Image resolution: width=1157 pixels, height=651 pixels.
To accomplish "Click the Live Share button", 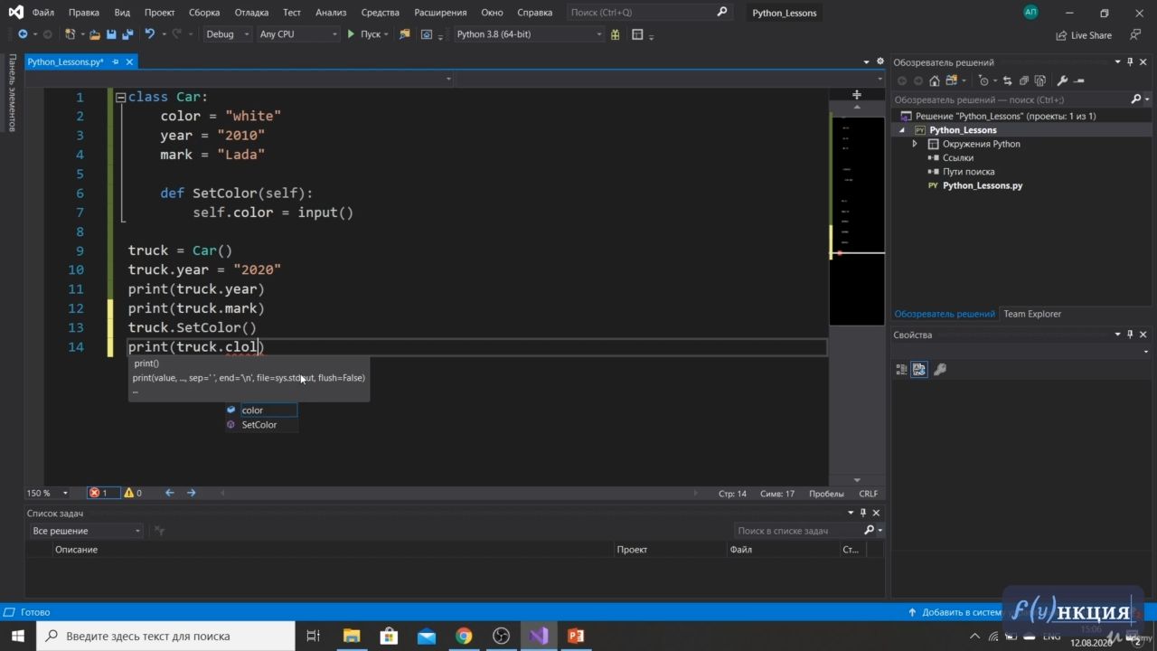I will 1084,35.
